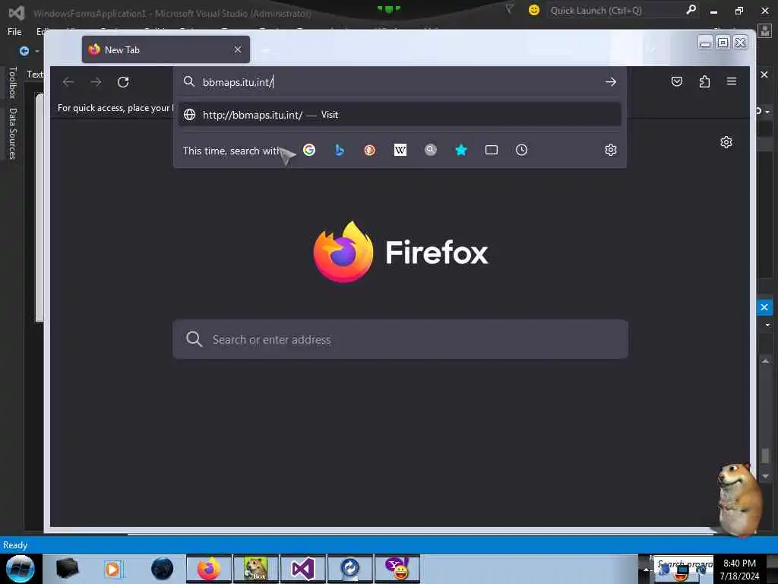Viewport: 778px width, 584px height.
Task: Select the New Tab browser tab
Action: point(166,49)
